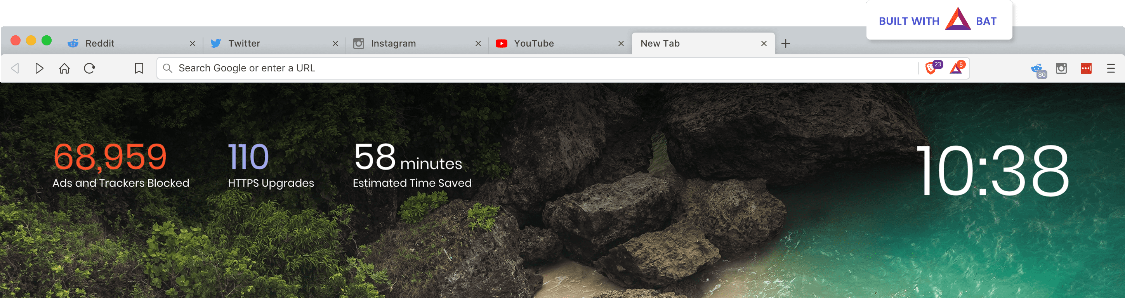The image size is (1125, 298).
Task: Click the 68,959 Ads and Trackers Blocked stat
Action: pyautogui.click(x=121, y=165)
